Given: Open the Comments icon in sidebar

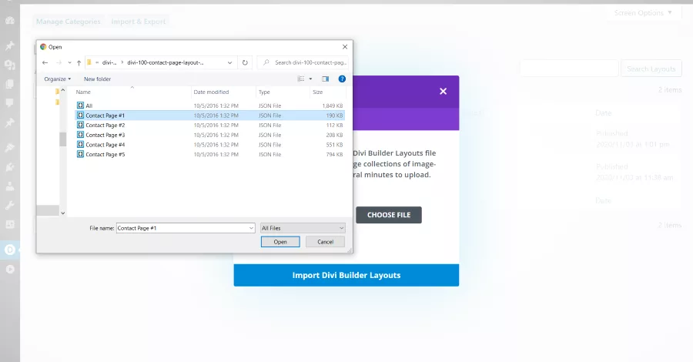Looking at the screenshot, I should (x=10, y=103).
